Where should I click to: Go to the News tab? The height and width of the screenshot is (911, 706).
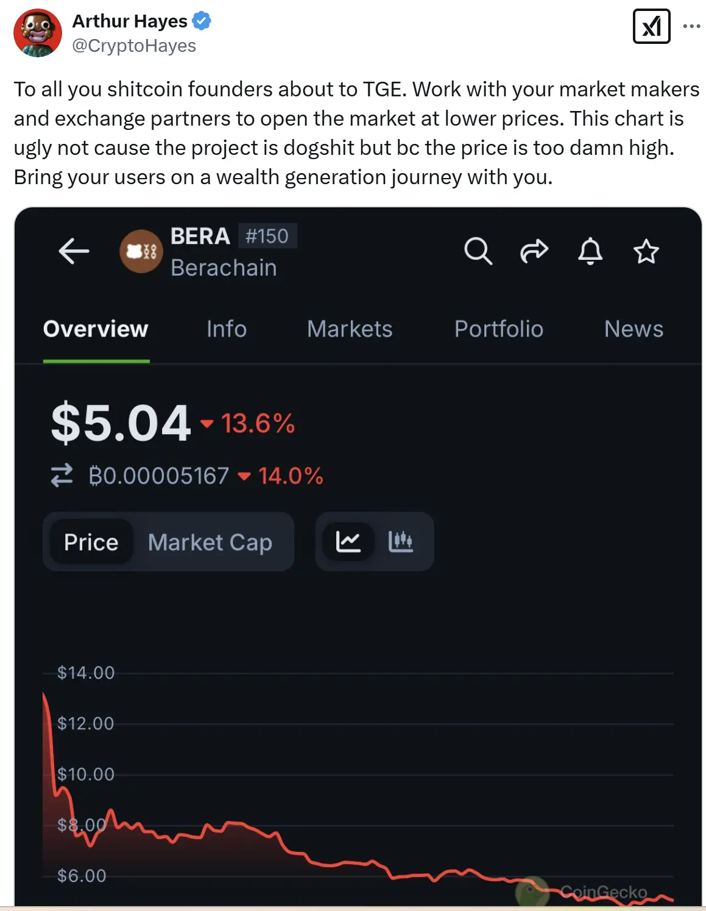pos(634,329)
